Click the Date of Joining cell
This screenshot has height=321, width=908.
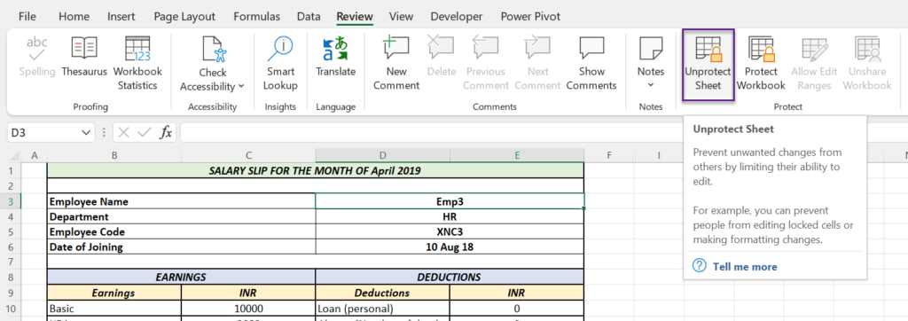181,247
